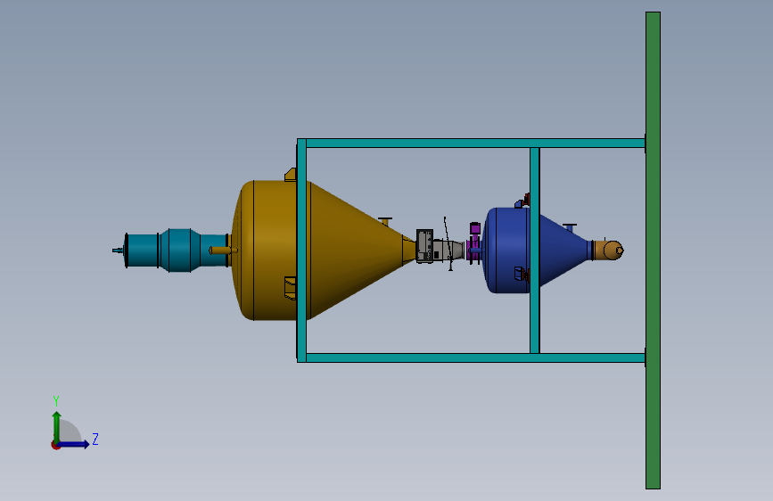Select the blue tank cylindrical body
Image resolution: width=773 pixels, height=501 pixels.
click(508, 250)
